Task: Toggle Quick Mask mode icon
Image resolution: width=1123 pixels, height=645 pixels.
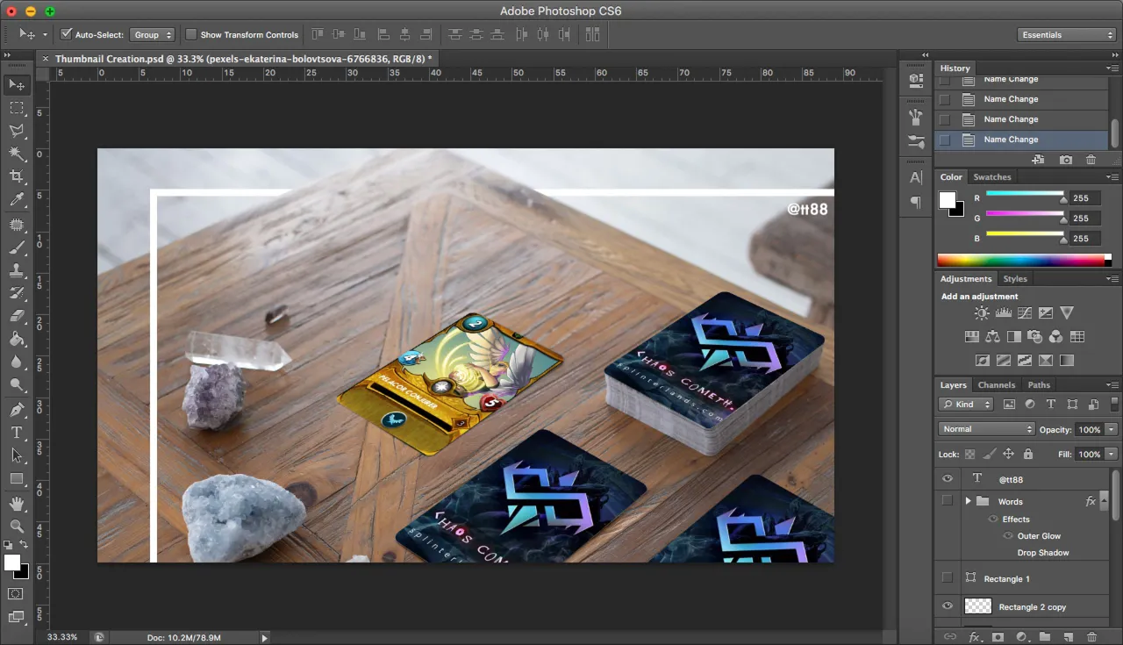Action: pos(17,594)
